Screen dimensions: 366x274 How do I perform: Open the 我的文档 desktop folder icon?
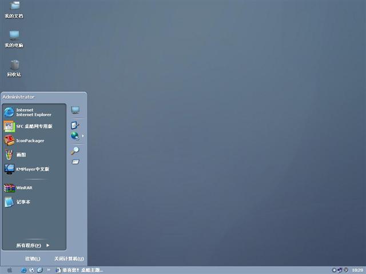(x=14, y=10)
